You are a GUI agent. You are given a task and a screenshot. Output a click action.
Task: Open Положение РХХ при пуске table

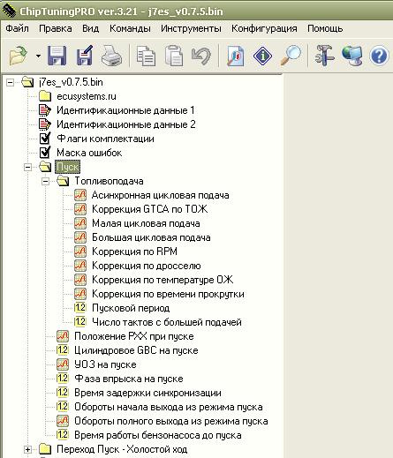(134, 336)
